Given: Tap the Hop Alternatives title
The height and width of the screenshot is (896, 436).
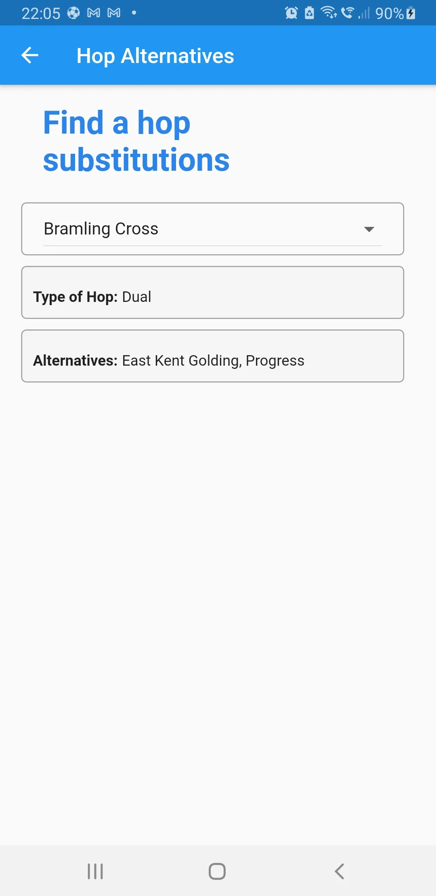Looking at the screenshot, I should click(x=155, y=56).
